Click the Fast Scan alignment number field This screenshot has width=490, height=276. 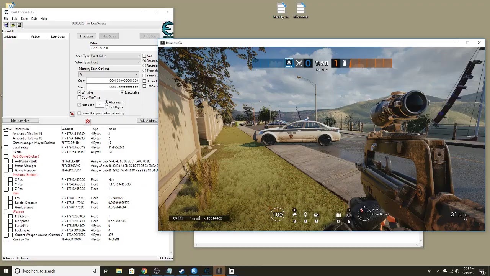click(x=100, y=105)
